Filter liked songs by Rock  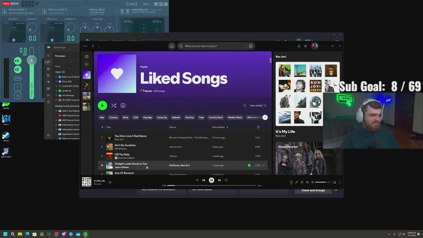pos(126,117)
